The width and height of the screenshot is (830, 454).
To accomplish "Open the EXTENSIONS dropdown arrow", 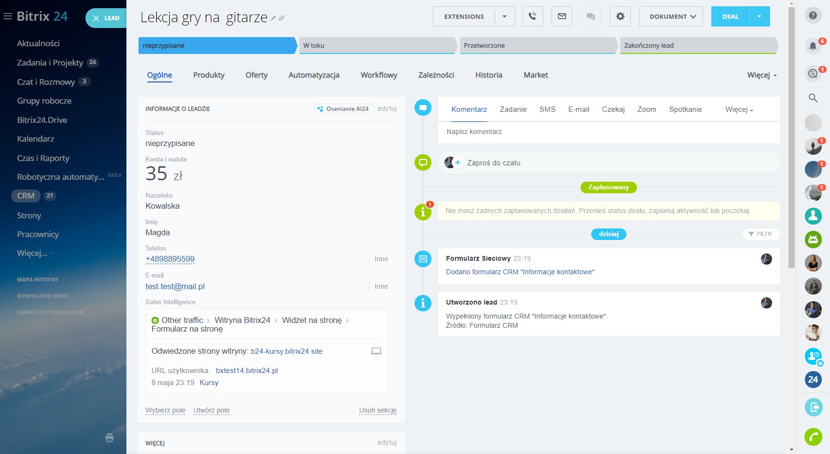I will tap(504, 16).
